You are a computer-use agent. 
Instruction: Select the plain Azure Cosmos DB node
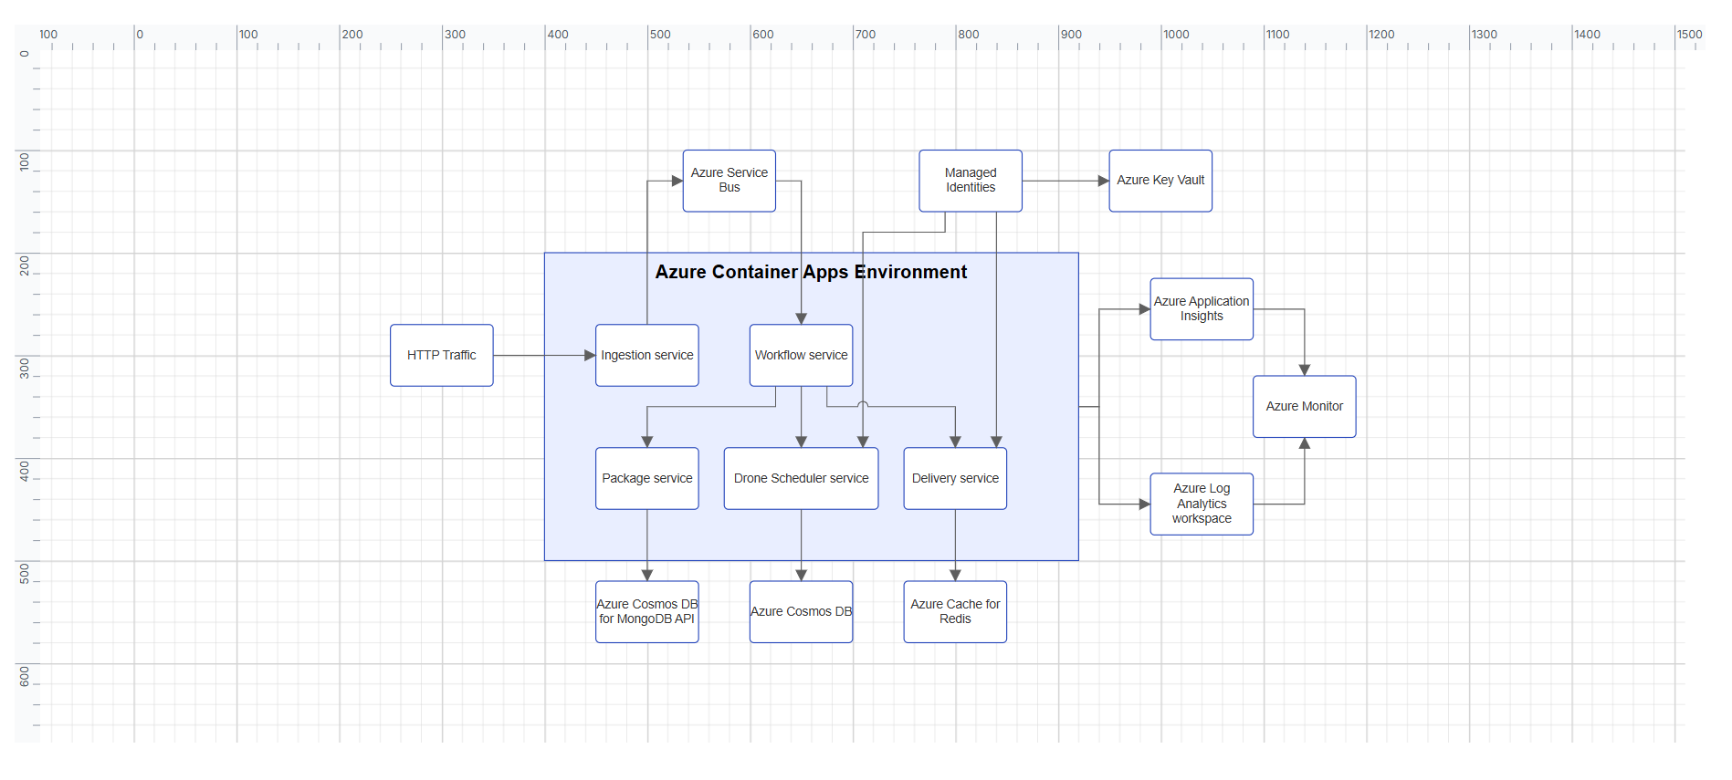pos(802,611)
